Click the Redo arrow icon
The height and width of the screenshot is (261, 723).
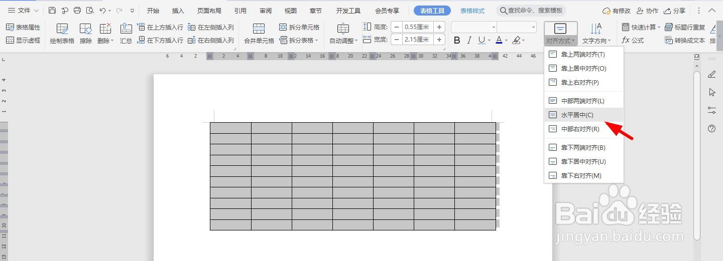point(119,11)
